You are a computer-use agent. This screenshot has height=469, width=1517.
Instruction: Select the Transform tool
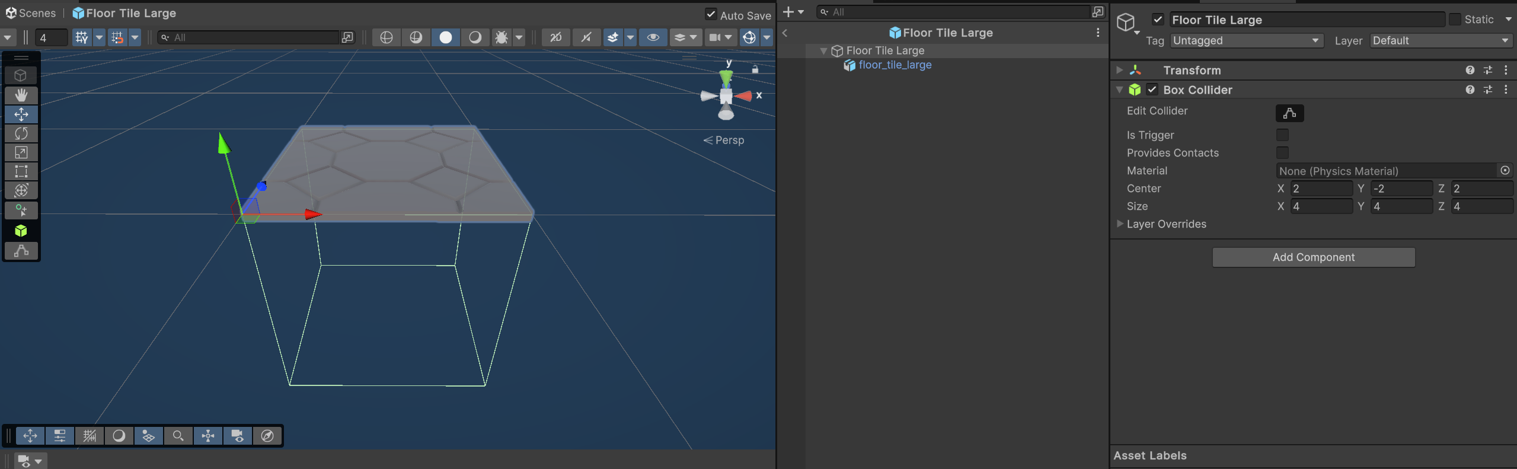tap(21, 190)
